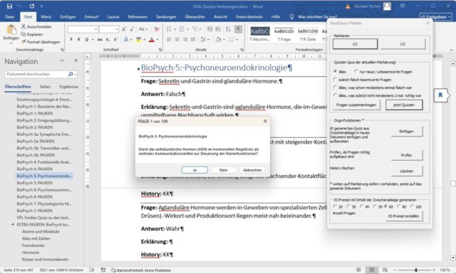The width and height of the screenshot is (456, 274).
Task: Toggle italic formatting (K)
Action: coord(78,39)
